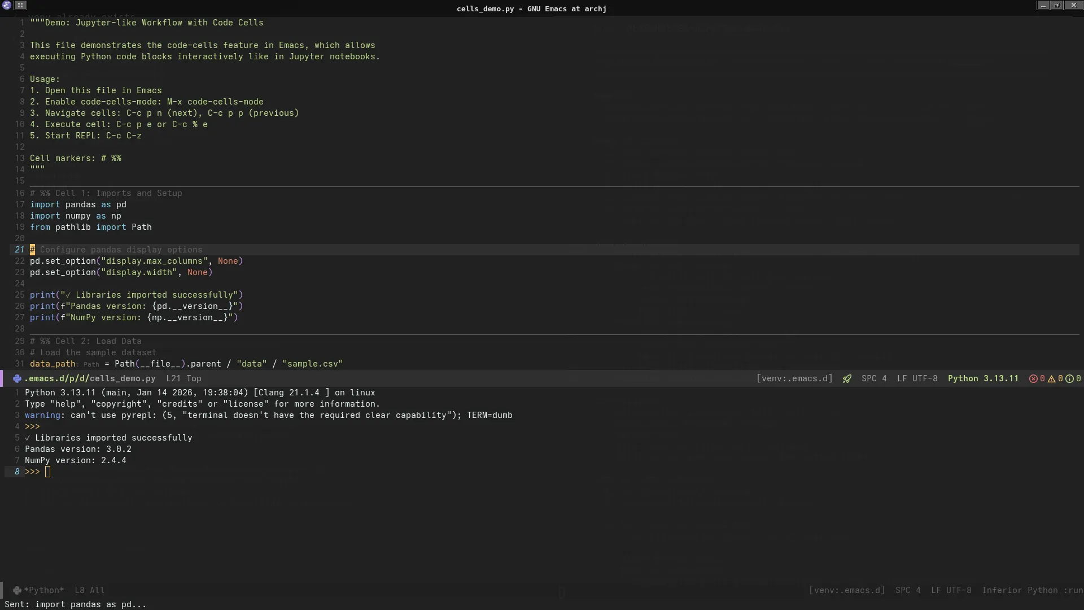Image resolution: width=1084 pixels, height=610 pixels.
Task: Click the print Libraries imported successfully line in editor
Action: tap(136, 295)
